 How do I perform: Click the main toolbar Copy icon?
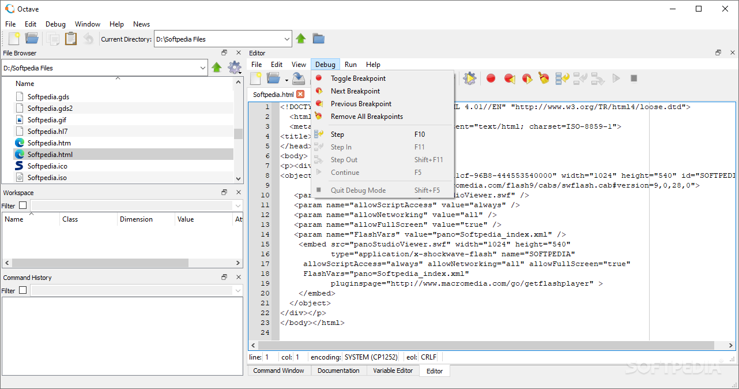(x=54, y=39)
